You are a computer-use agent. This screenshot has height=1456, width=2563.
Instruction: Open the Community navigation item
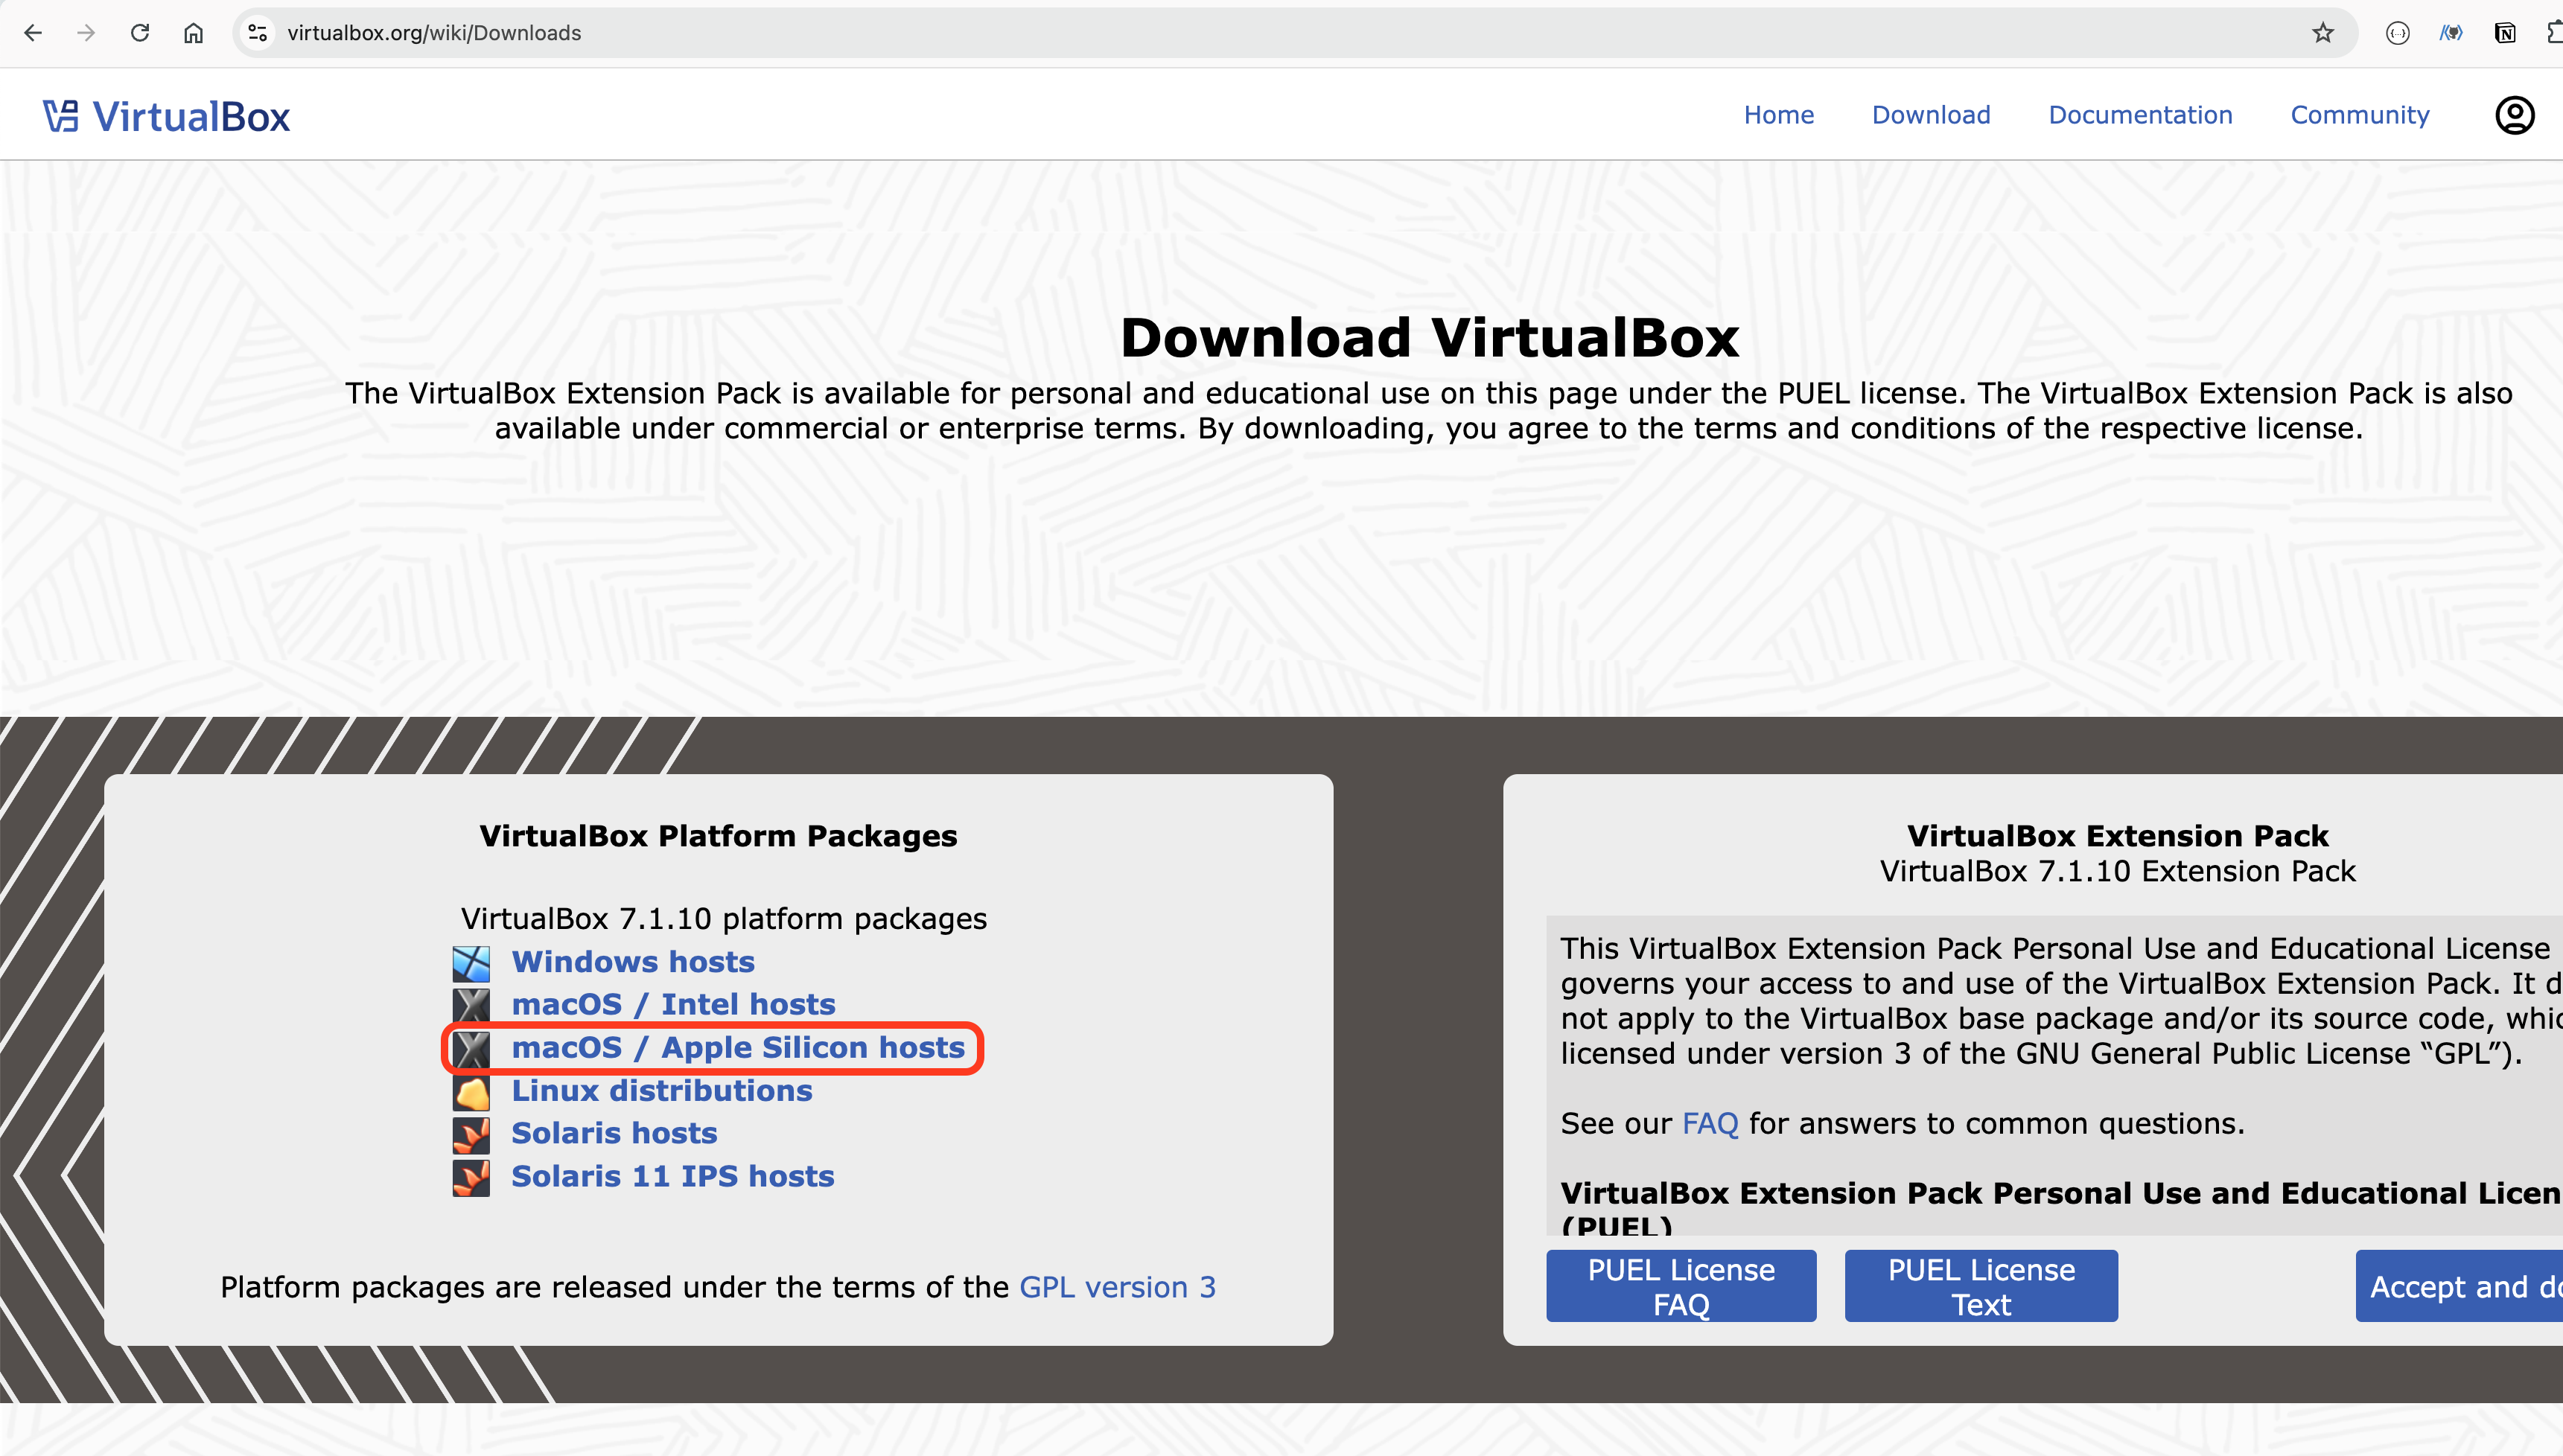2359,115
